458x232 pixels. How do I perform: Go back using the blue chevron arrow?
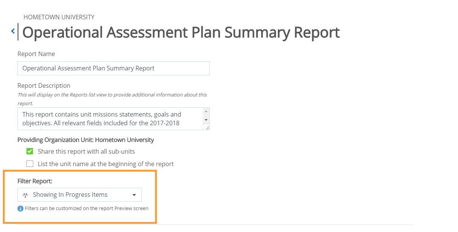[x=13, y=31]
